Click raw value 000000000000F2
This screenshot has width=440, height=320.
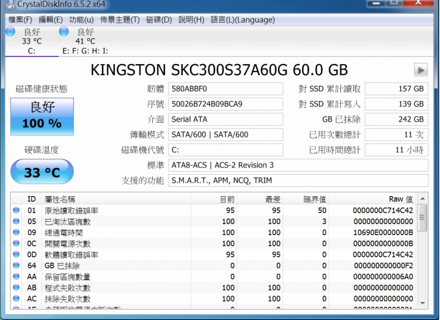click(384, 266)
